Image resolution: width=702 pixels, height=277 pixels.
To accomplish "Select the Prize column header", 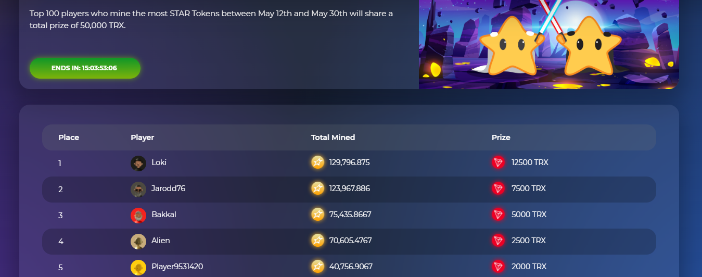I will pos(501,137).
